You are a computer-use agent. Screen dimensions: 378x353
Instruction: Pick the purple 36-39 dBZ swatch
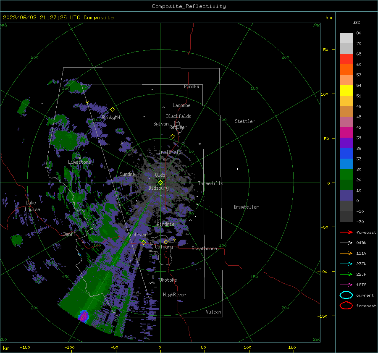point(346,143)
